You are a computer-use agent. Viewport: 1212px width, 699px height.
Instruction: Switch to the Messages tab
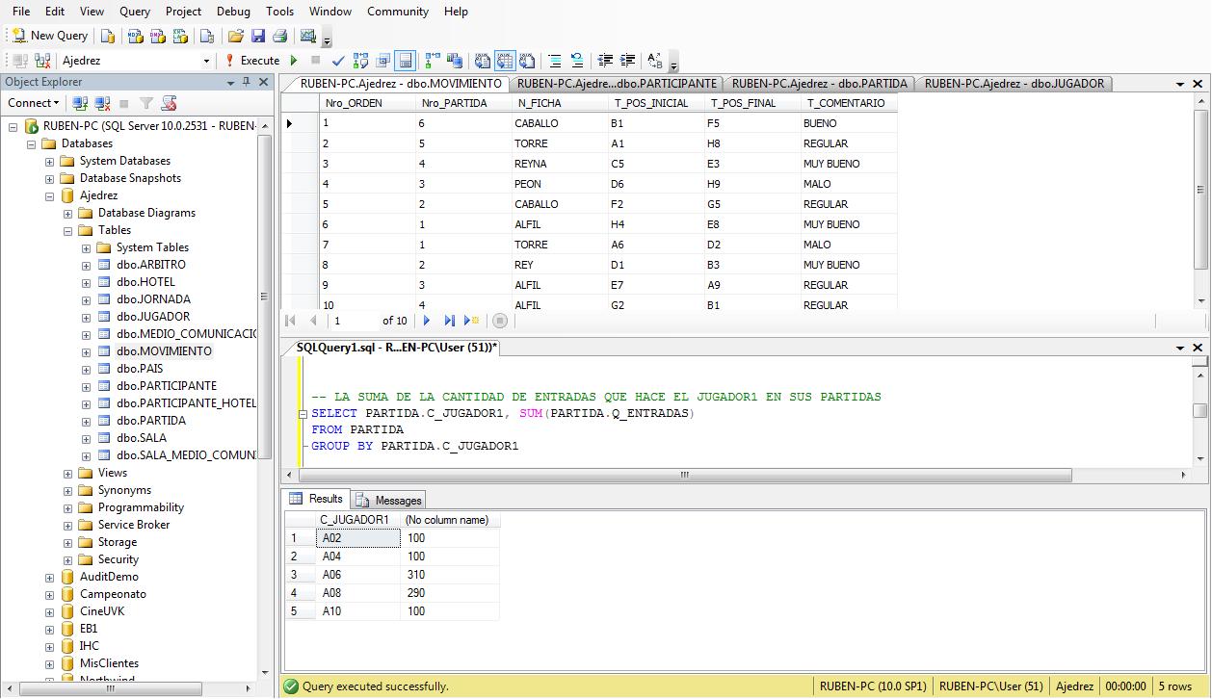point(389,501)
